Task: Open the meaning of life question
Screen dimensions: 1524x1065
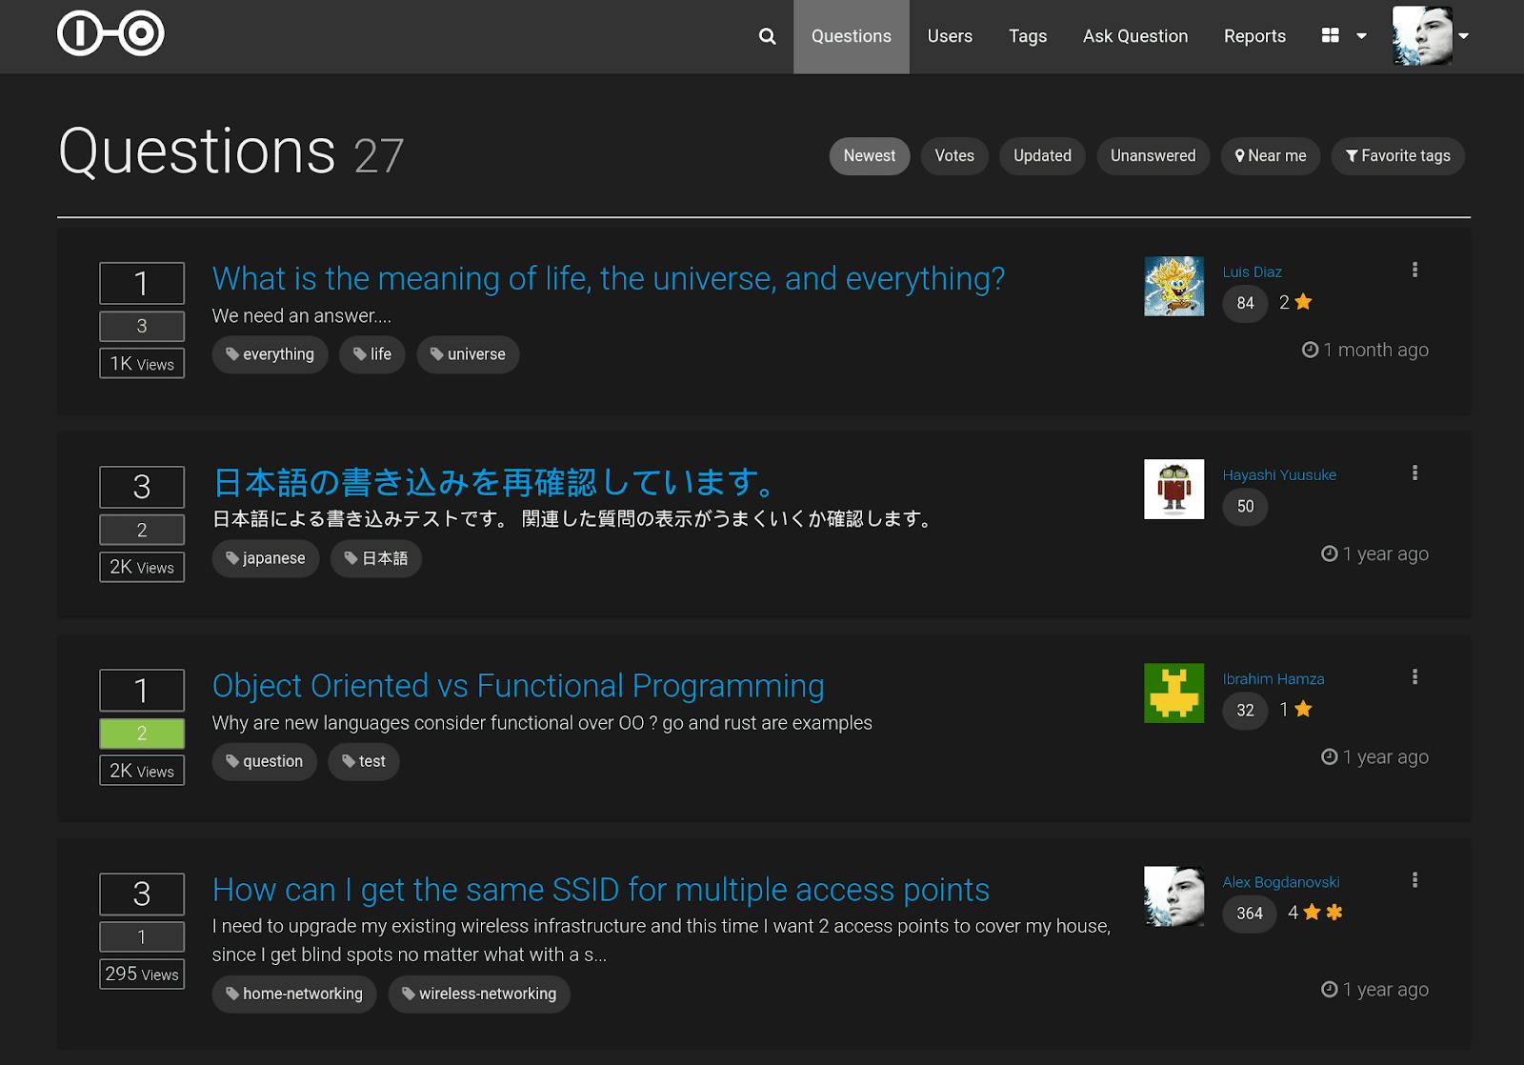Action: pos(609,278)
